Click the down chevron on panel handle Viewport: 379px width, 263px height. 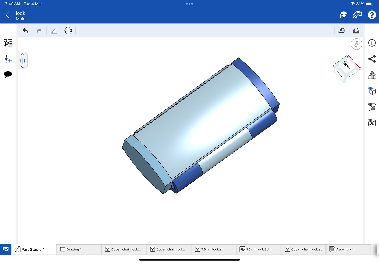[x=23, y=67]
